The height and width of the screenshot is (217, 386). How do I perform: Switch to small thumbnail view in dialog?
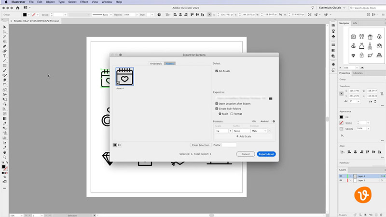pos(119,145)
